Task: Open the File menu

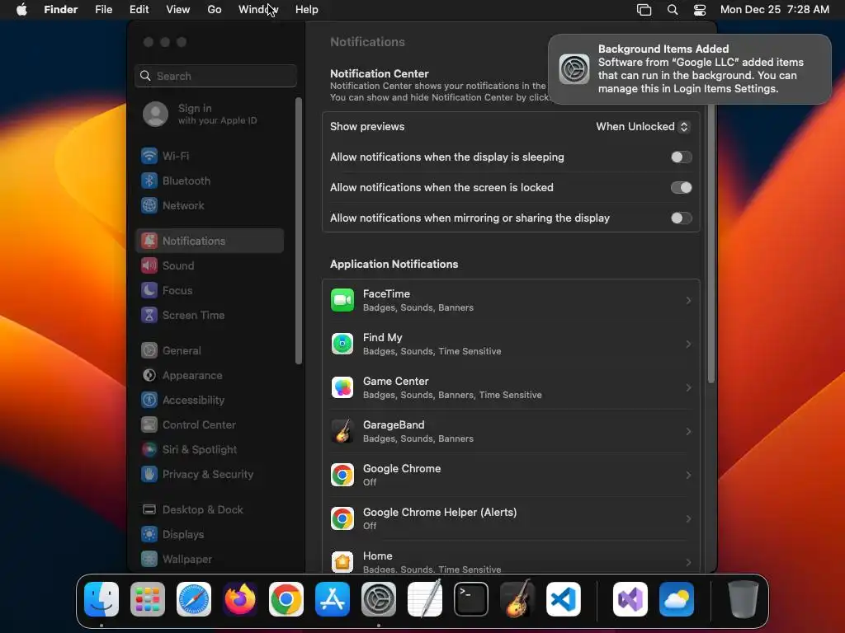Action: tap(103, 10)
